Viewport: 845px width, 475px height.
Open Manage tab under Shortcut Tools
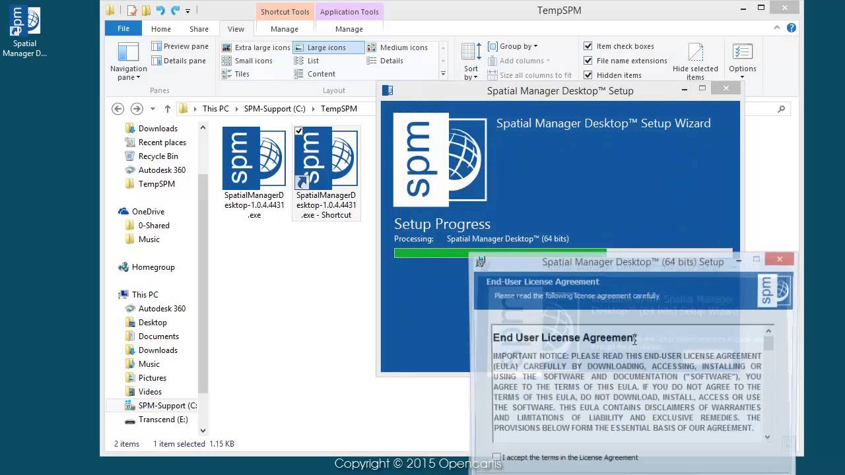pos(285,29)
